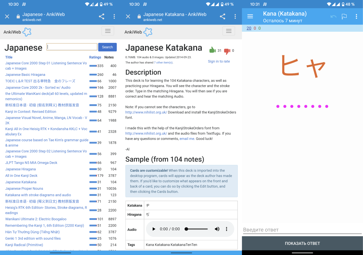
Task: Close the Japanese - AnkiWeb browser tab
Action: coord(7,17)
